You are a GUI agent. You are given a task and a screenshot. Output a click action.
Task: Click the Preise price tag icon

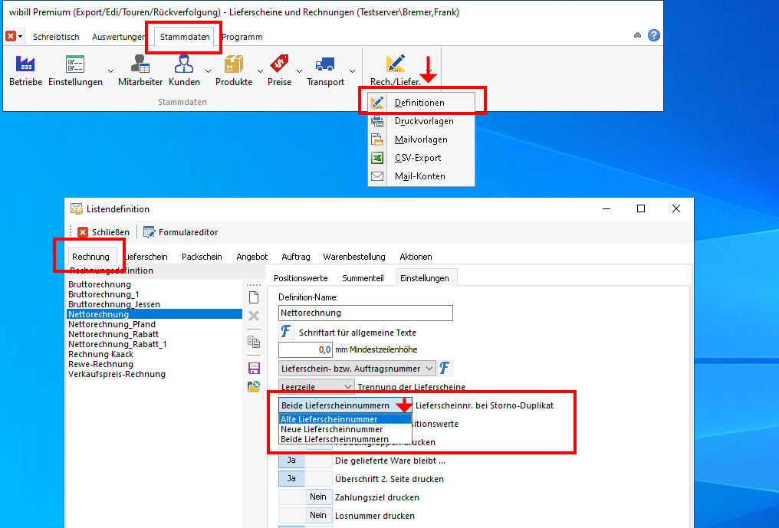coord(279,65)
